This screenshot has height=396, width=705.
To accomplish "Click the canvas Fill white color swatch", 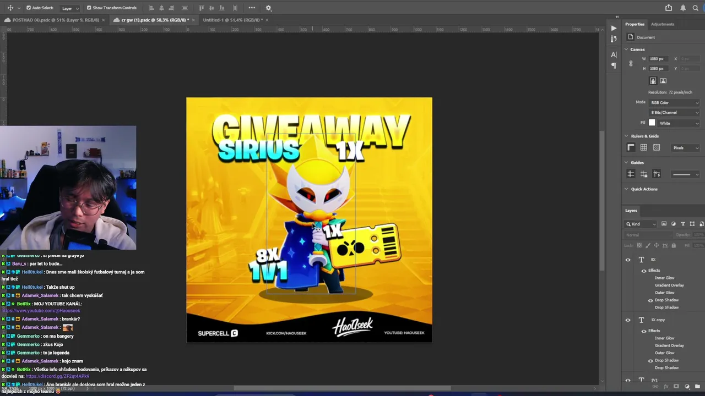I will [652, 123].
